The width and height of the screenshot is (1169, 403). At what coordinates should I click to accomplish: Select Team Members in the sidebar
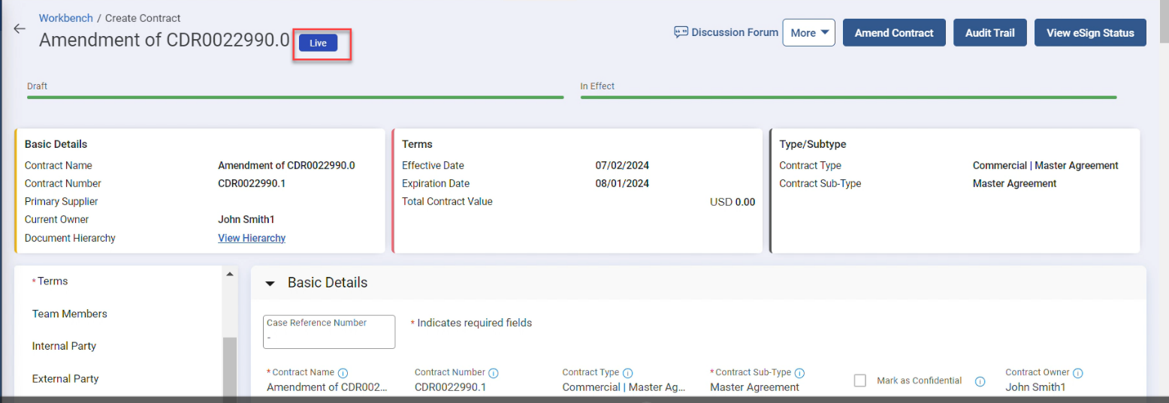70,314
